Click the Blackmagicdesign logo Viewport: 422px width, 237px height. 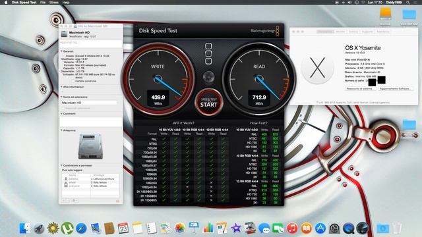tap(265, 31)
